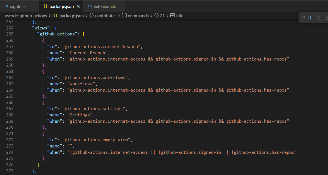Click line number 271 in gutter

click(10, 134)
